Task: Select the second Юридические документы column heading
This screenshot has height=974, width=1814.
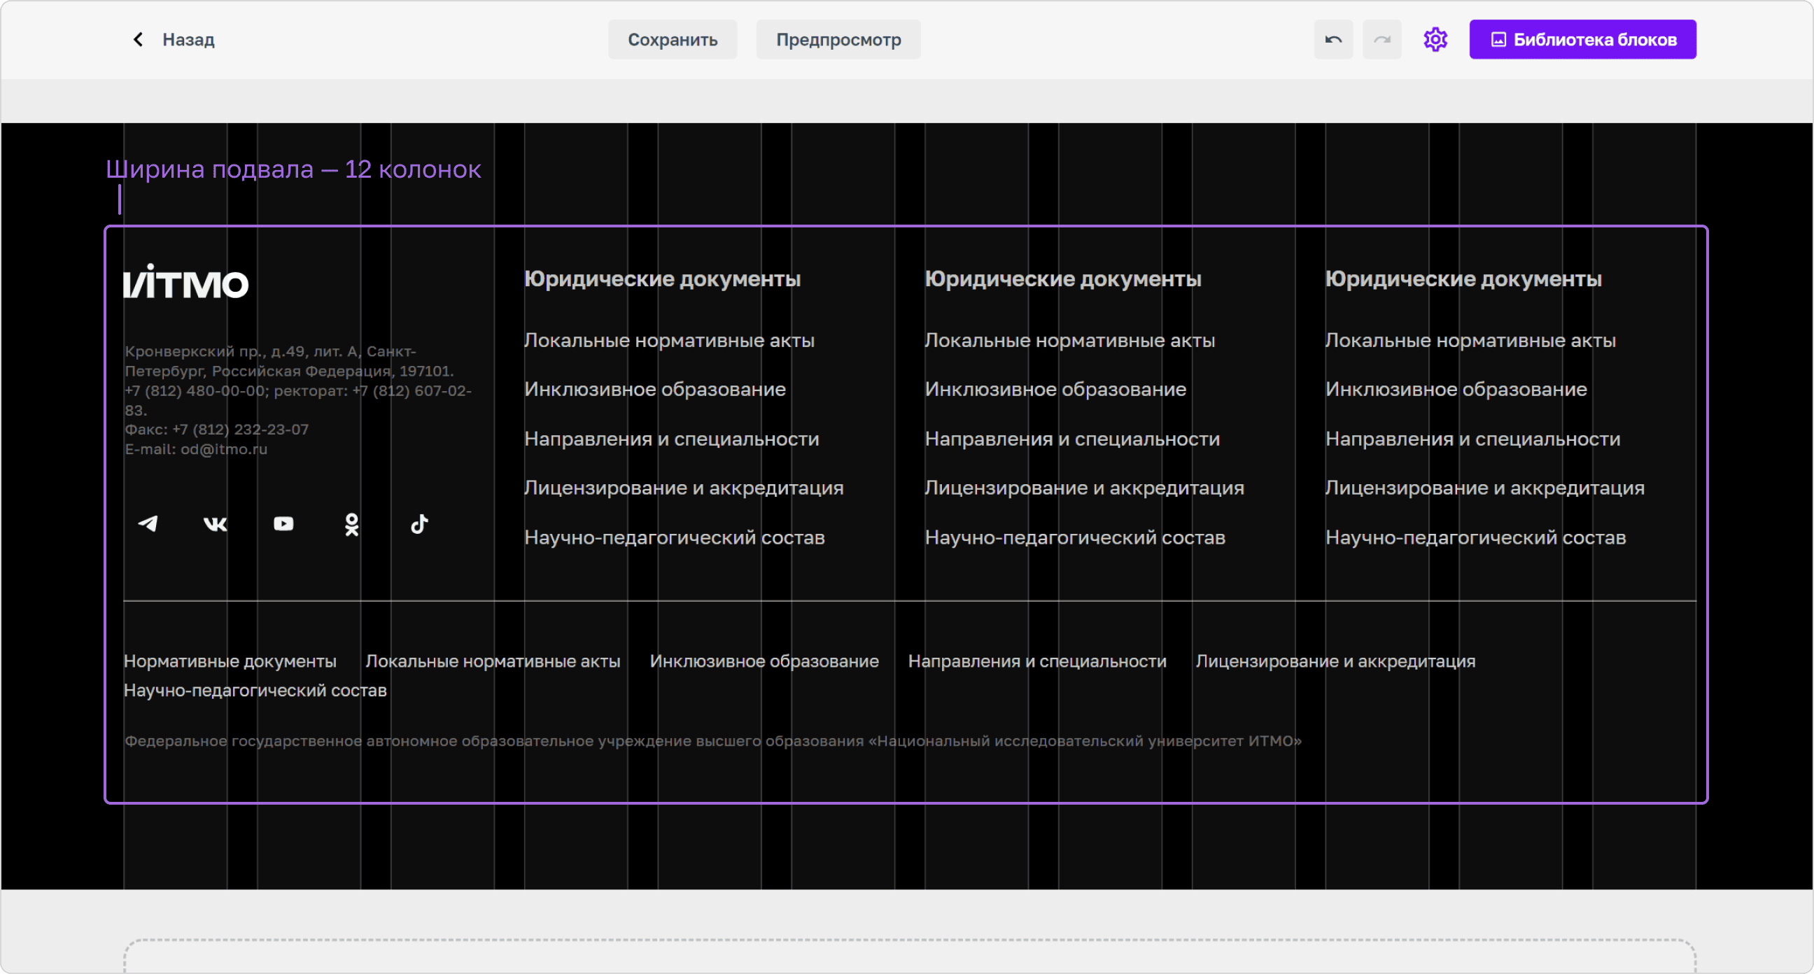Action: (1062, 279)
